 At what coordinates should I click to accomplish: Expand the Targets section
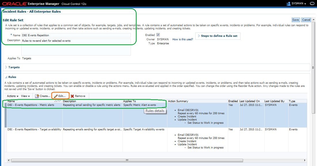pyautogui.click(x=6, y=67)
